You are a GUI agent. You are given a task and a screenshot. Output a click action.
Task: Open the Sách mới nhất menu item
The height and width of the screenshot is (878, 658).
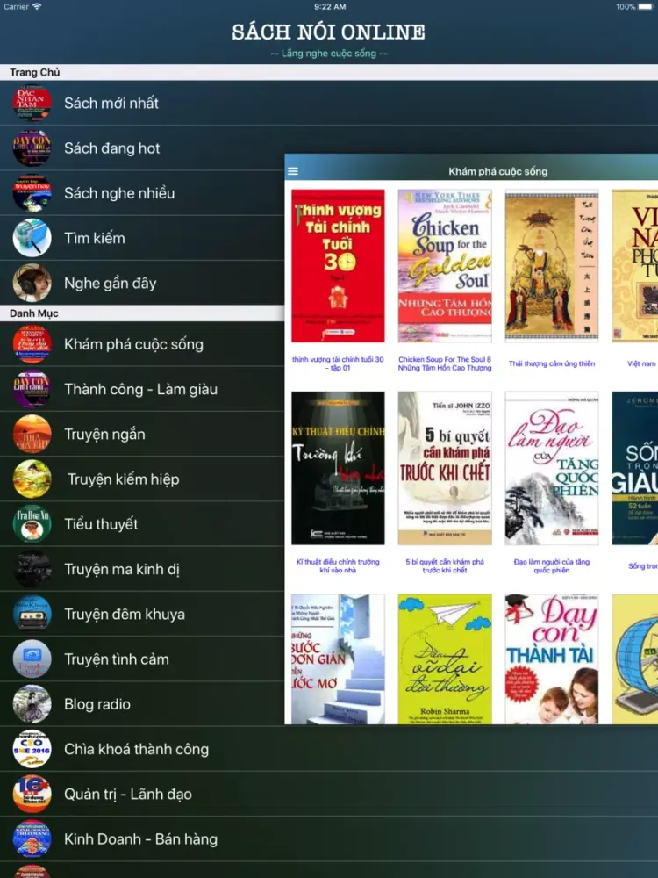(x=329, y=103)
